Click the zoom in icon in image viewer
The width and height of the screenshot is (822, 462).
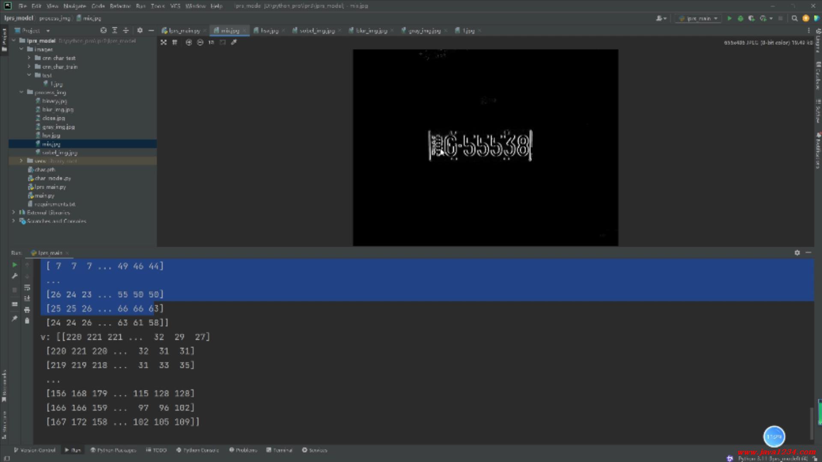coord(188,42)
